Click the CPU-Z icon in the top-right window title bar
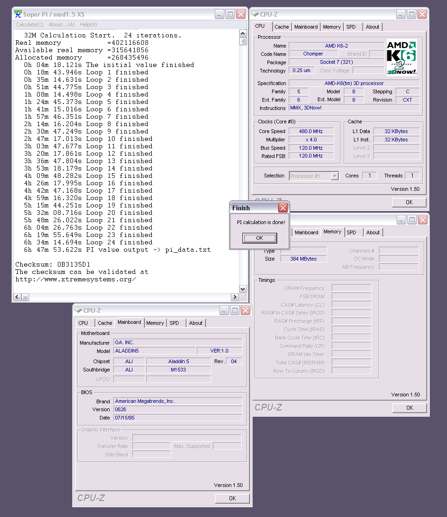Viewport: 447px width, 517px height. coord(255,14)
